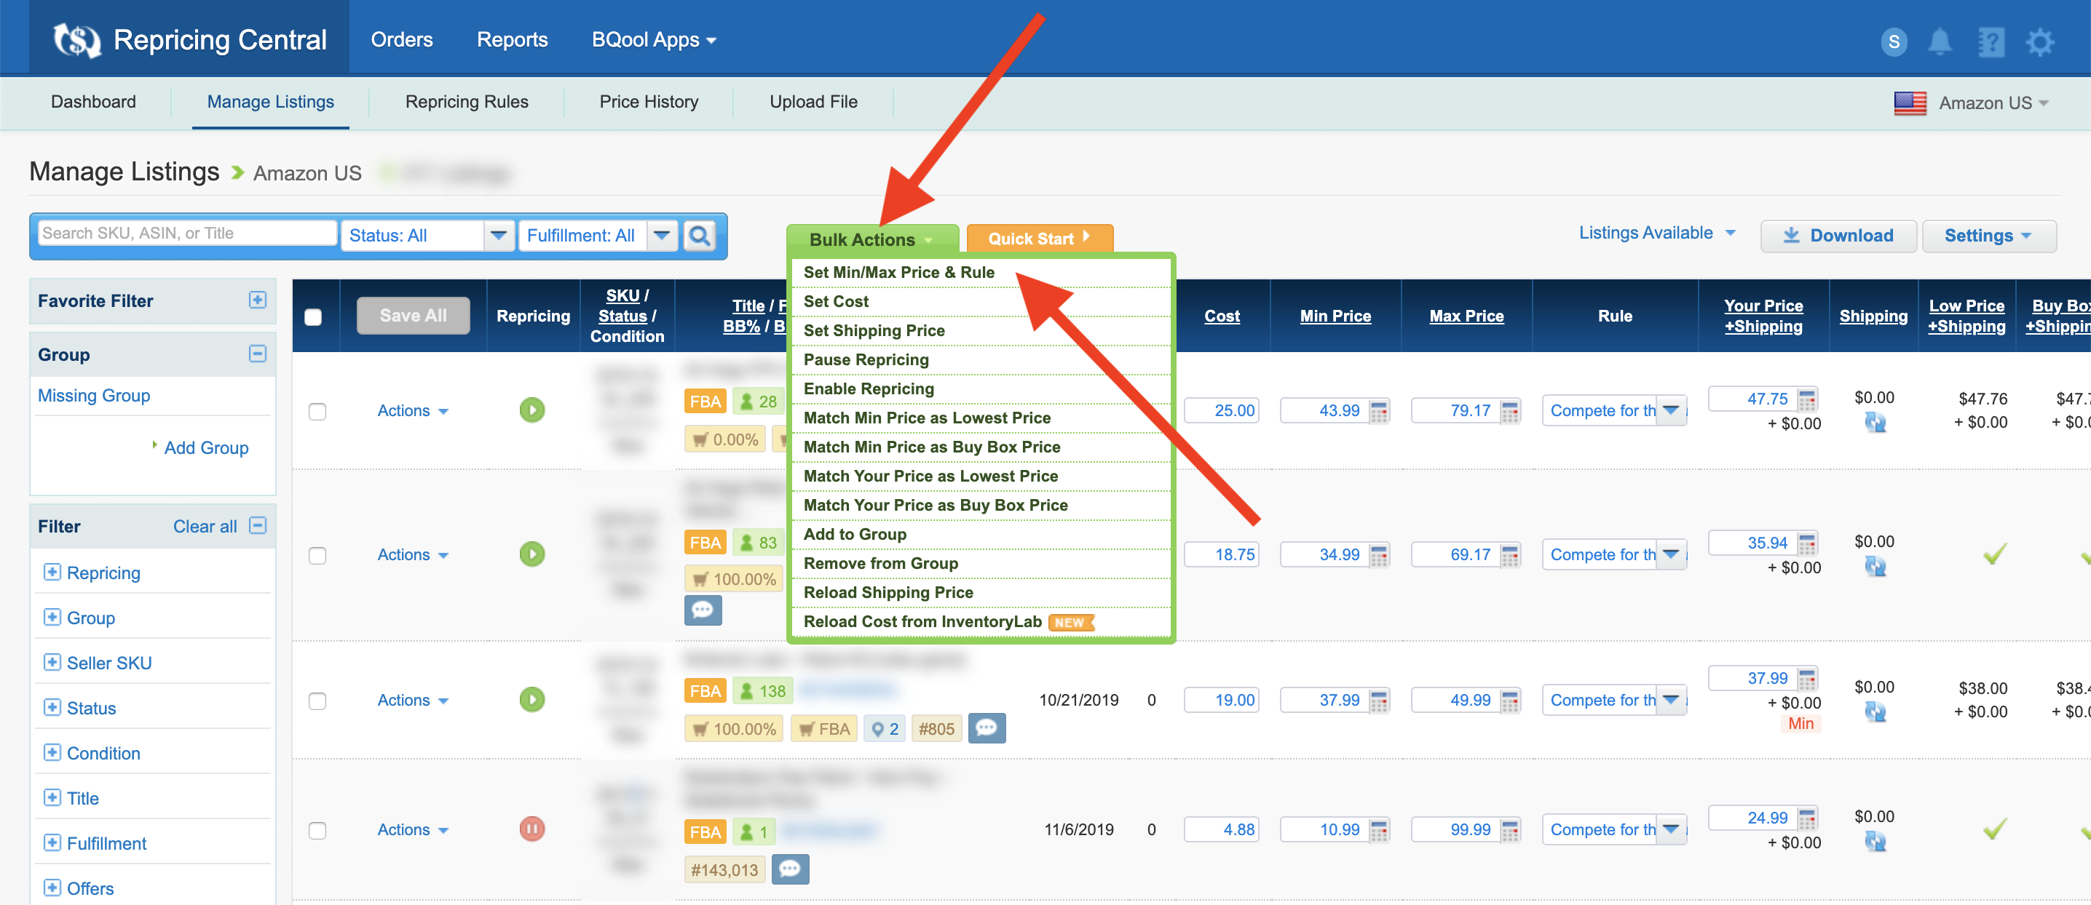2091x905 pixels.
Task: Click refresh shipping icon in 37.99 row
Action: coord(1874,712)
